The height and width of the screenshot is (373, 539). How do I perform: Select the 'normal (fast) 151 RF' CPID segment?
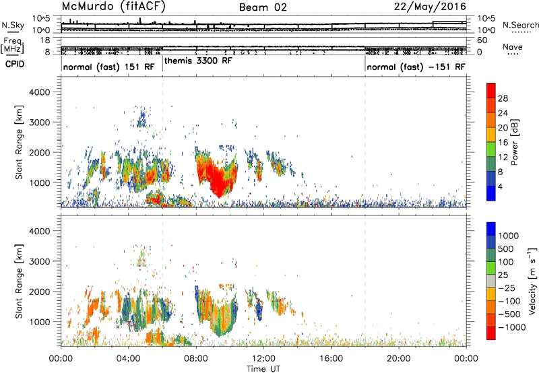point(109,67)
